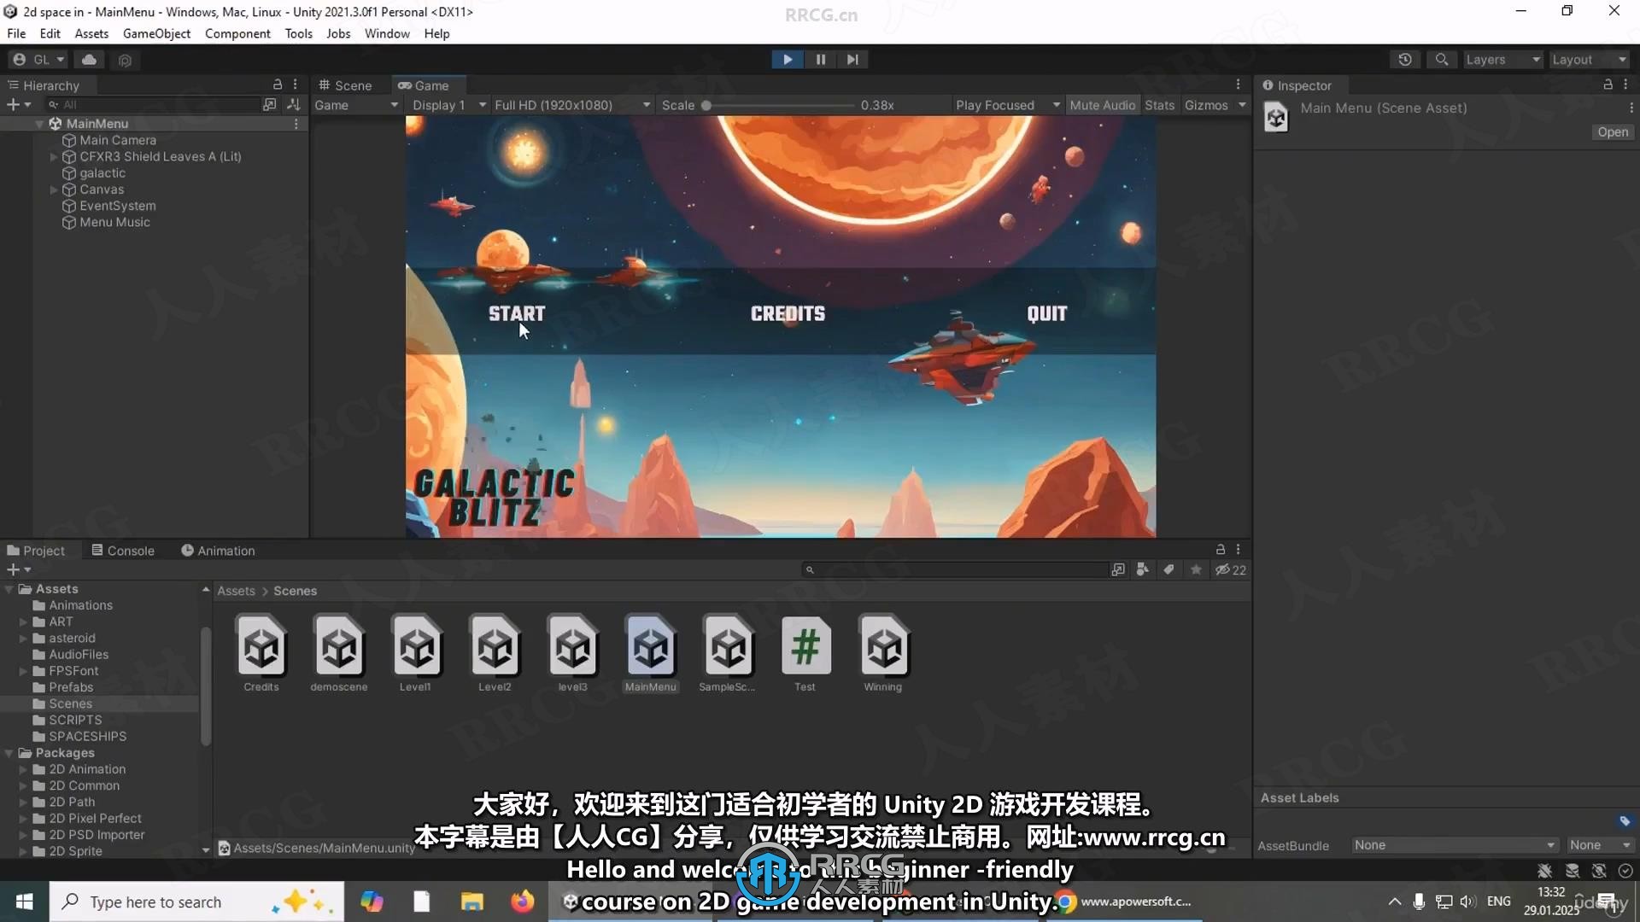
Task: Select the Credits scene asset
Action: pos(261,654)
